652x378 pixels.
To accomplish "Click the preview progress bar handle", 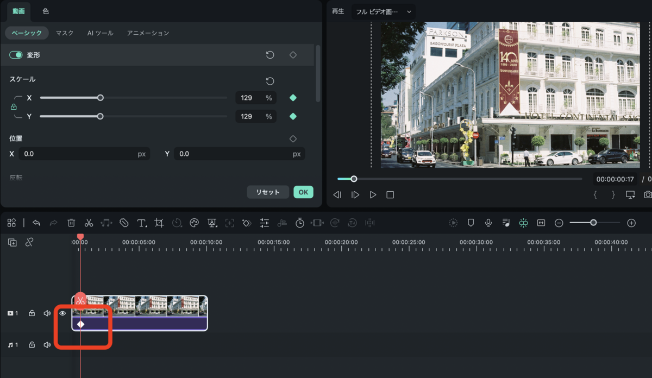I will point(354,179).
